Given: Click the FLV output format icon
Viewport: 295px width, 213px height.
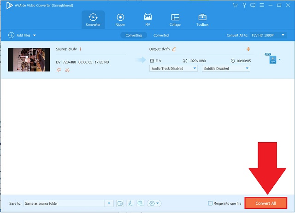Looking at the screenshot, I should (272, 60).
